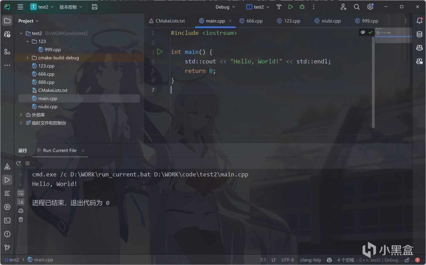This screenshot has height=265, width=426.
Task: Open more run actions (vertical dots) in toolbar
Action: [x=314, y=7]
